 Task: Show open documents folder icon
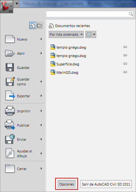tap(39, 25)
